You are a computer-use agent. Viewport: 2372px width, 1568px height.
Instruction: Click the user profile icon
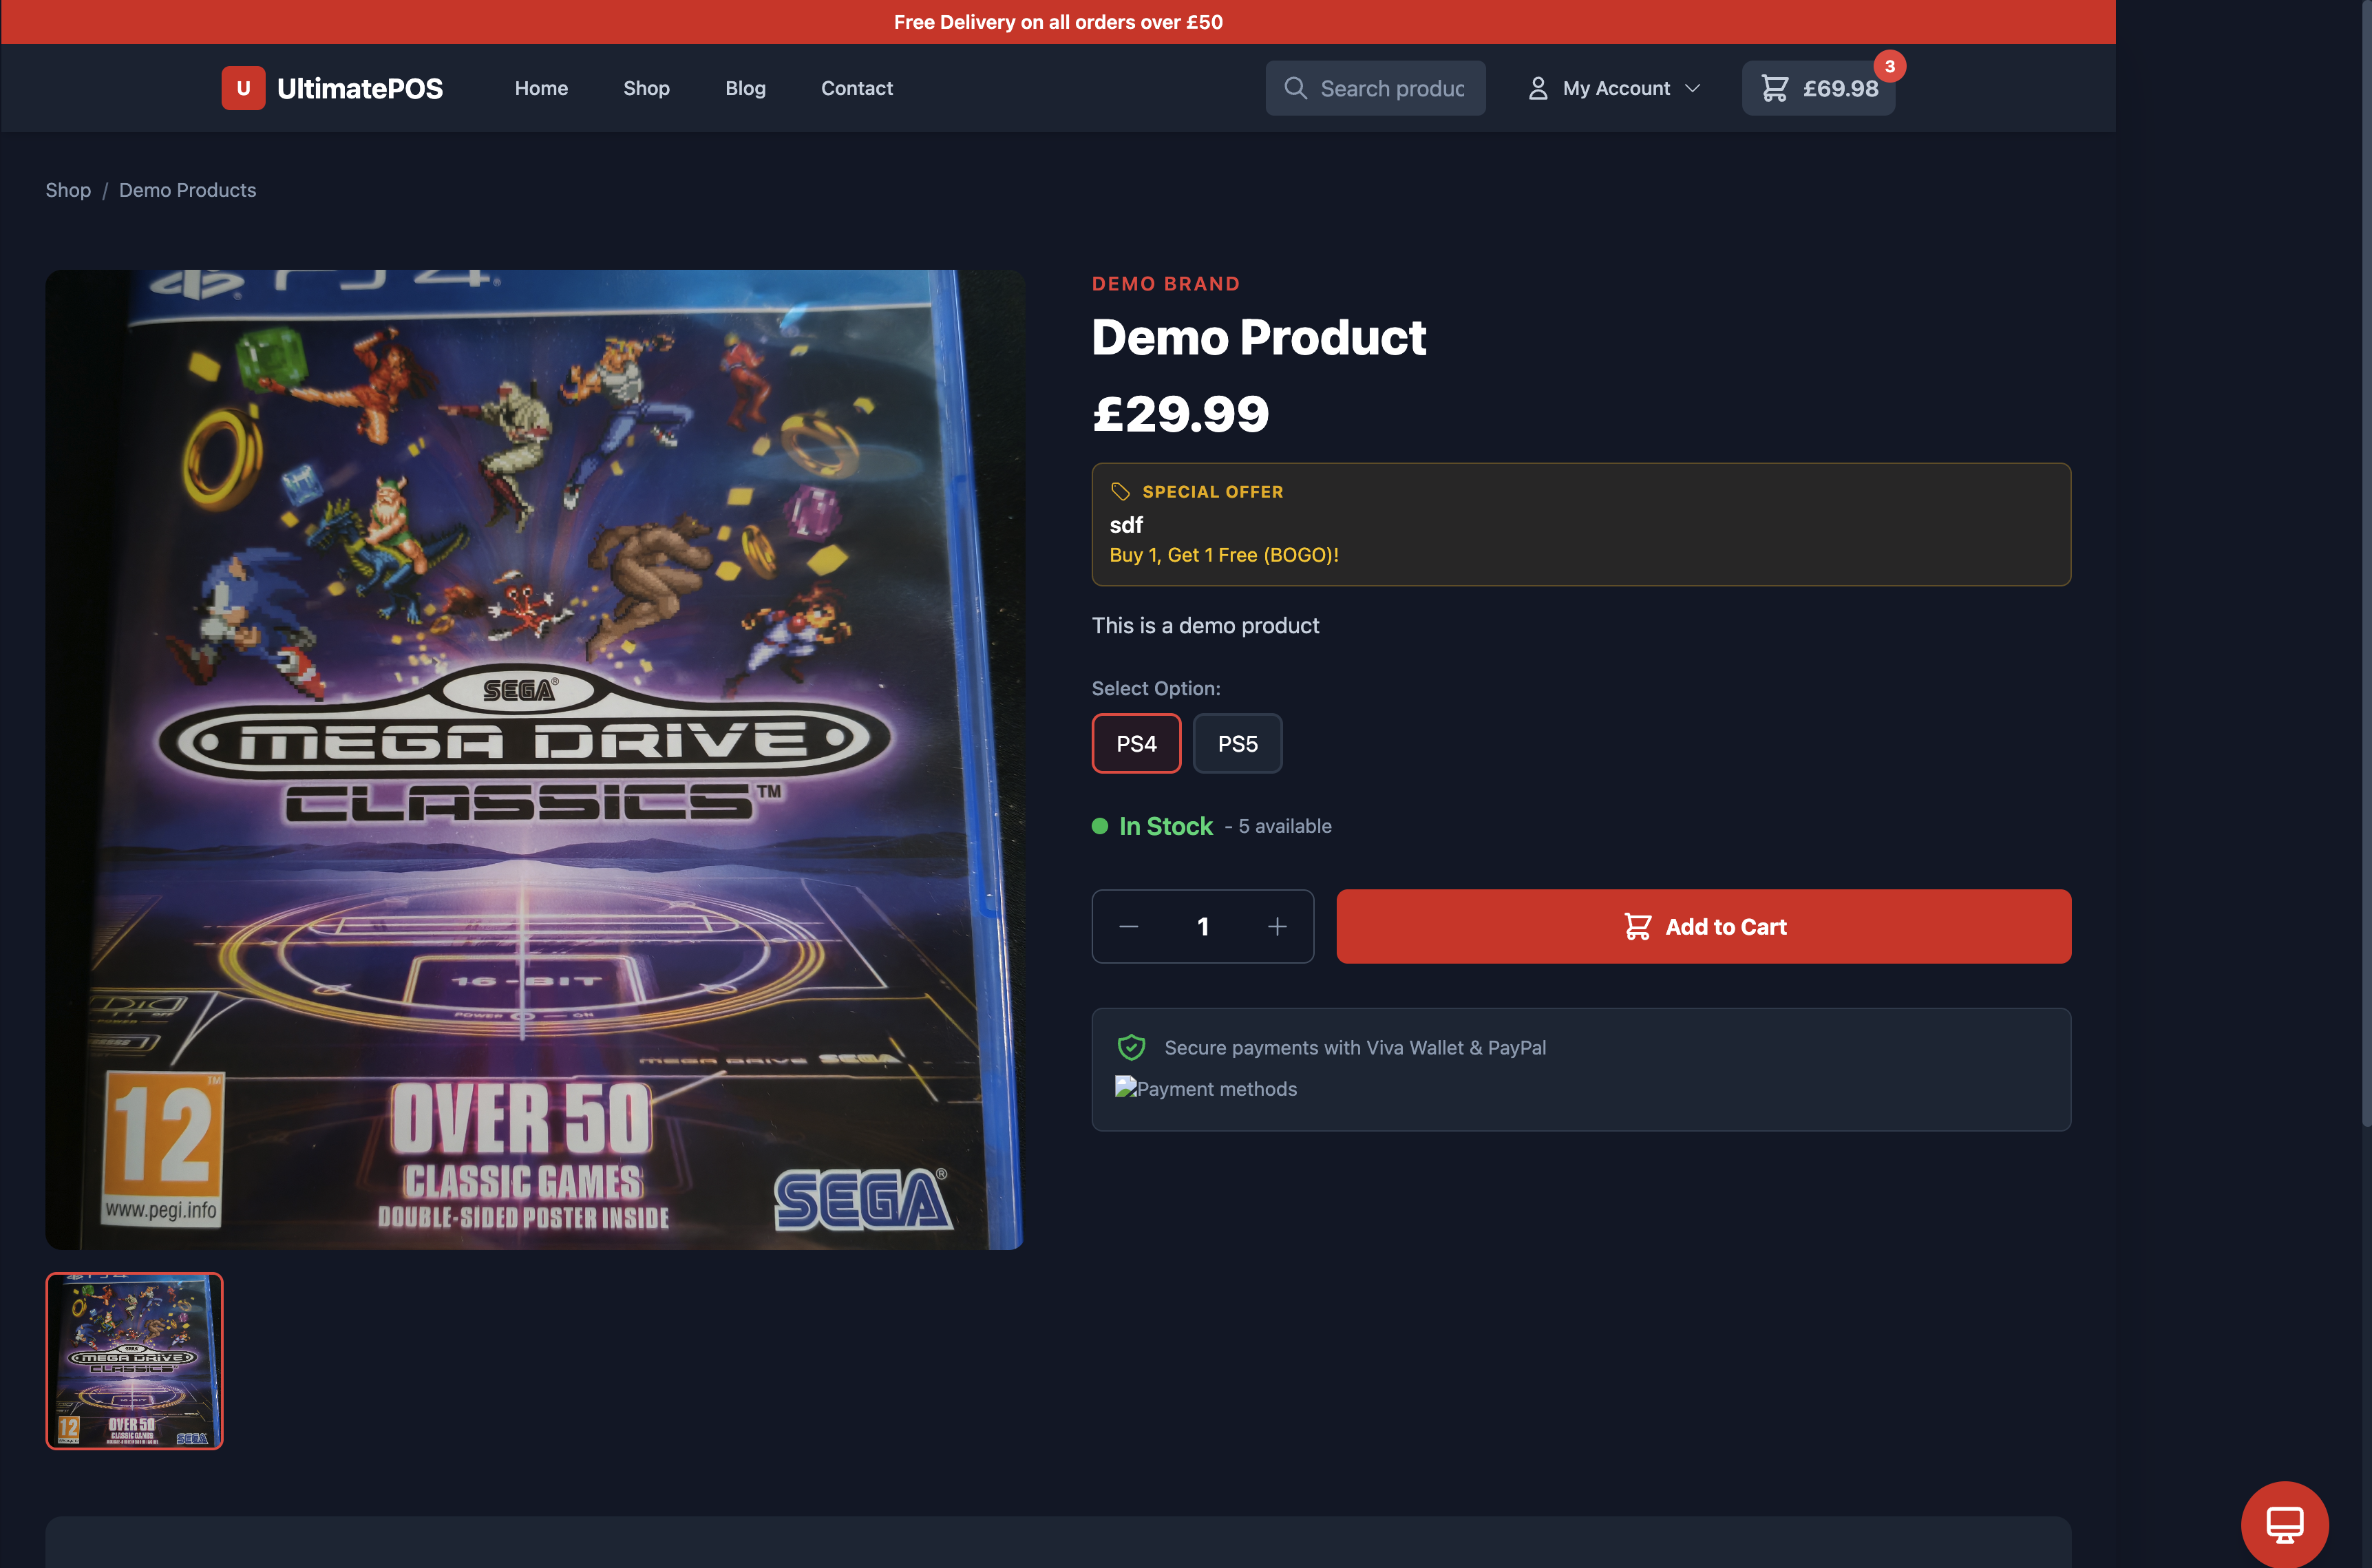[1538, 88]
